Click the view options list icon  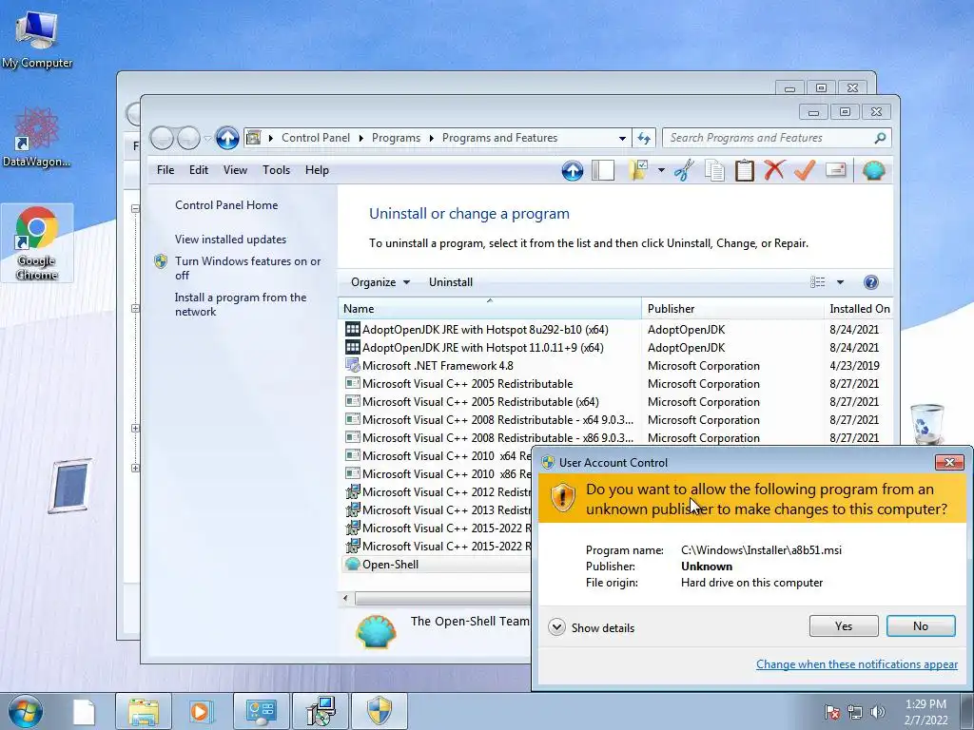pos(817,282)
